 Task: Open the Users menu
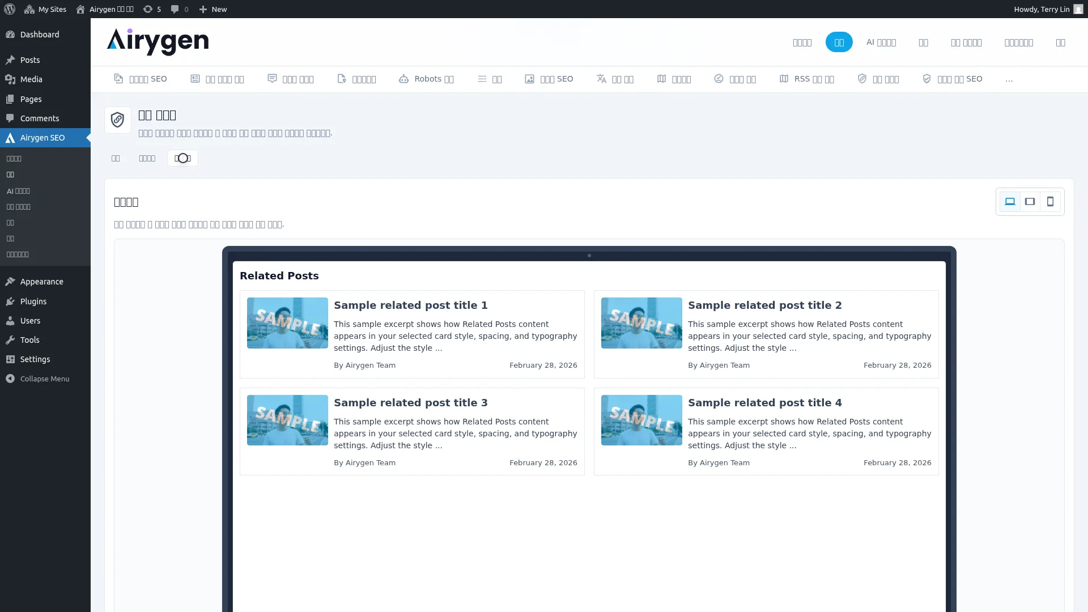click(x=45, y=321)
